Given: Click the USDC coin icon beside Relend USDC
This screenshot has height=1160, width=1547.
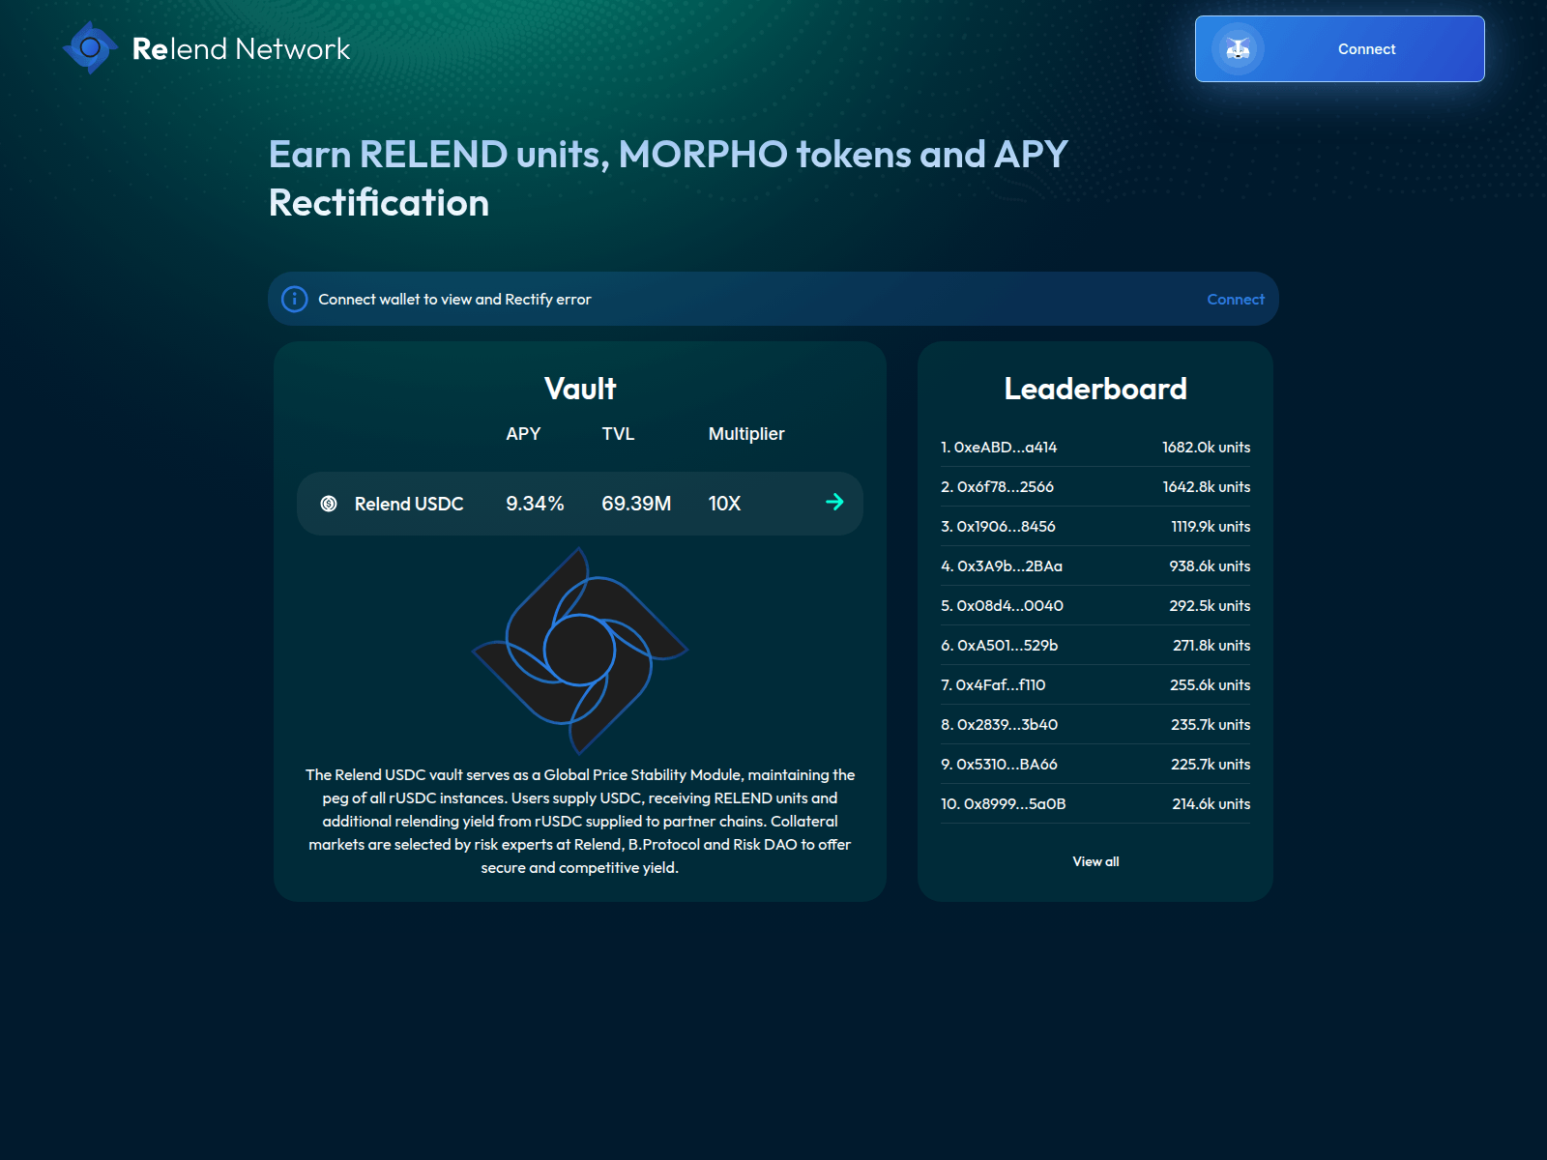Looking at the screenshot, I should (329, 504).
